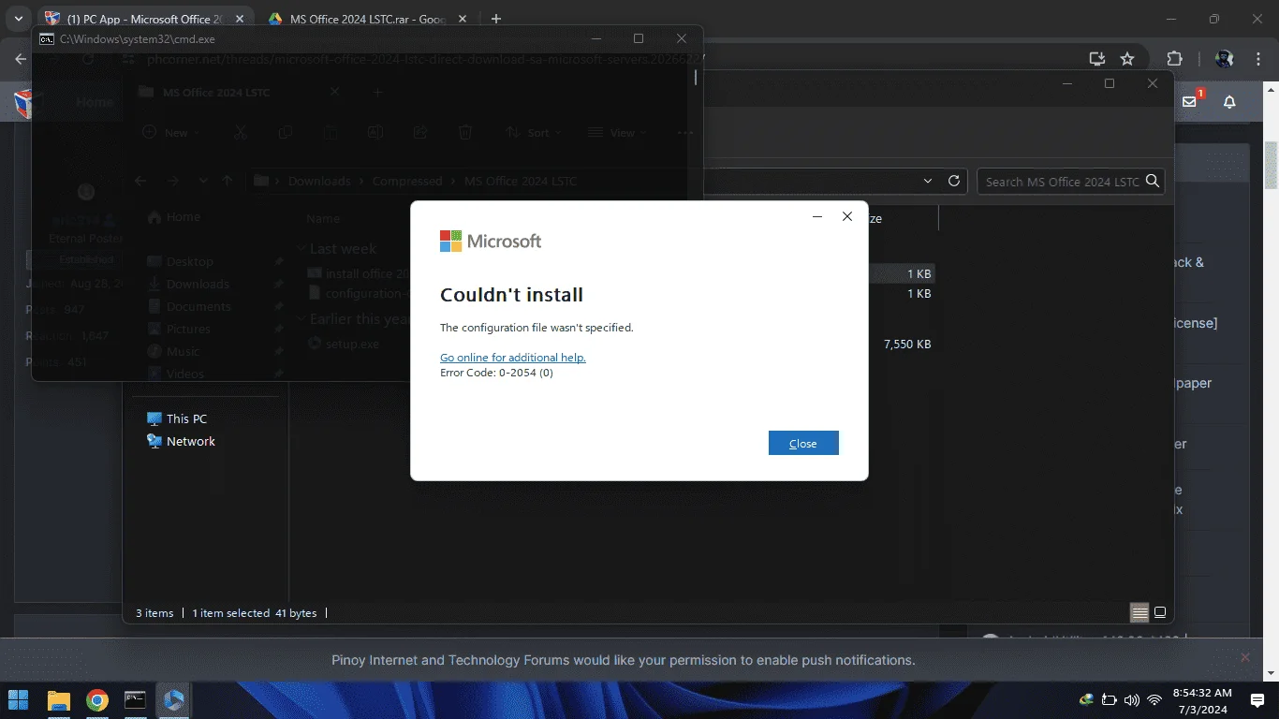Close the Couldn't install dialog

click(x=803, y=443)
